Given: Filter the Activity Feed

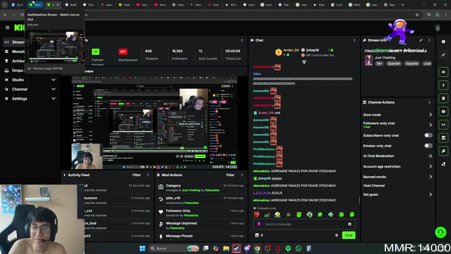Looking at the screenshot, I should point(137,175).
